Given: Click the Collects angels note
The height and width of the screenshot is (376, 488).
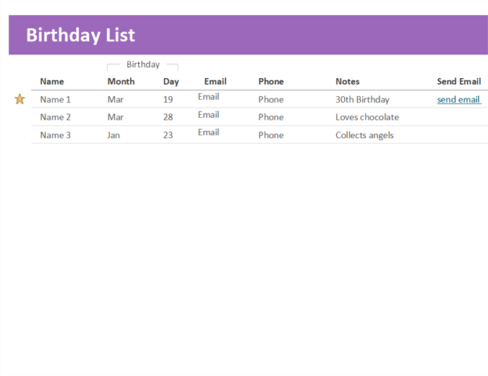Looking at the screenshot, I should pos(364,135).
